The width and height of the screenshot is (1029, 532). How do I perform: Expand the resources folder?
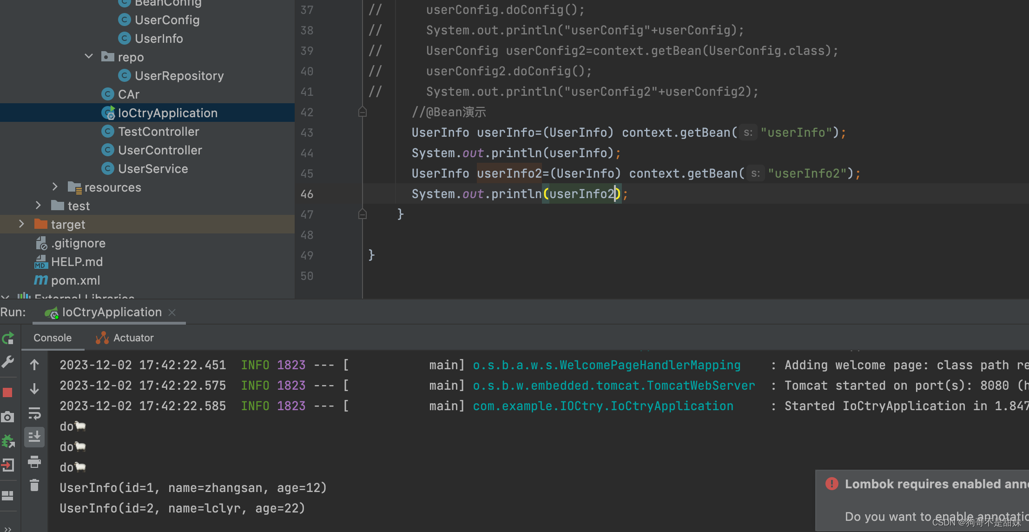(x=56, y=187)
